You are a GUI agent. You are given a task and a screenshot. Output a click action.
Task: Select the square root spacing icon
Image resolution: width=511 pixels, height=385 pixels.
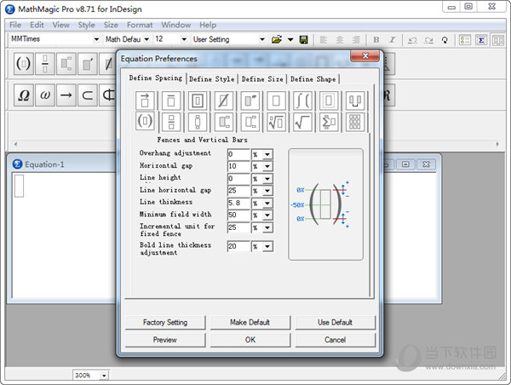[x=302, y=122]
